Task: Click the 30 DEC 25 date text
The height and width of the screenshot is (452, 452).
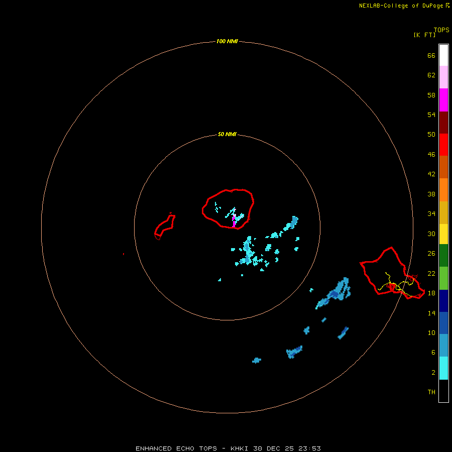Action: (x=273, y=448)
